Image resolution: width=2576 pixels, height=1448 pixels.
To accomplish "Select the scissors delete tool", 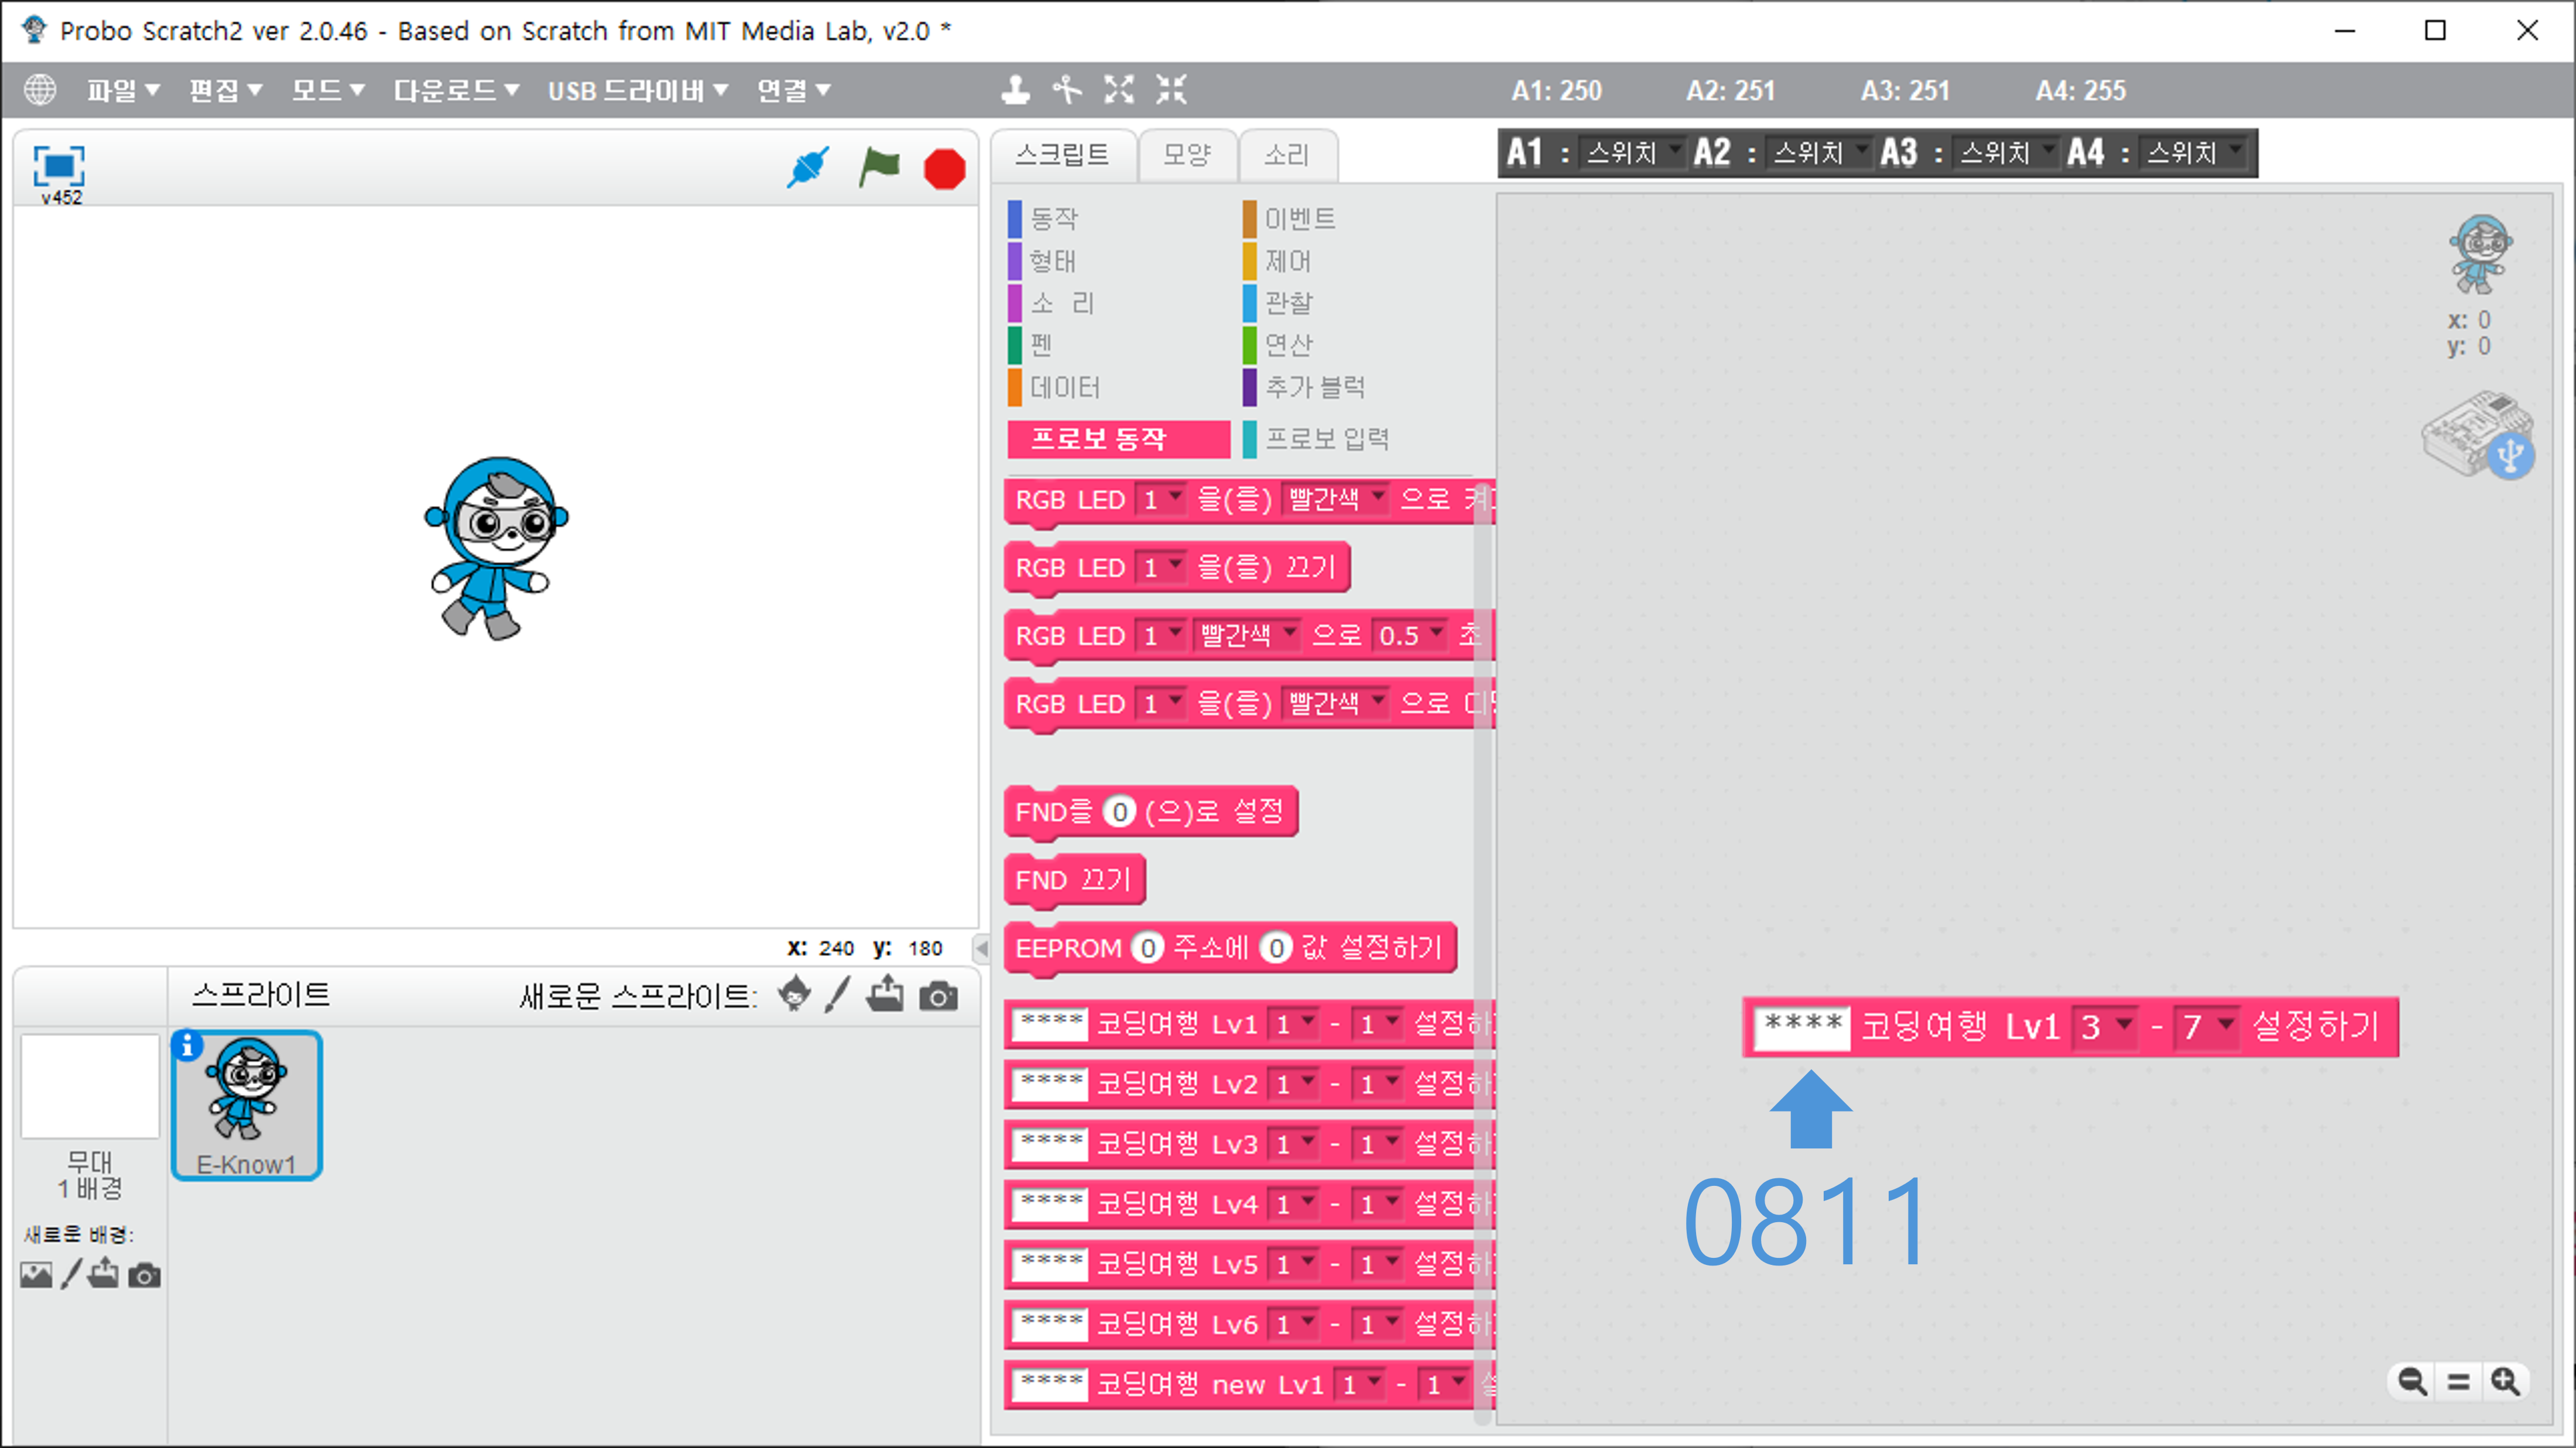I will (1067, 90).
